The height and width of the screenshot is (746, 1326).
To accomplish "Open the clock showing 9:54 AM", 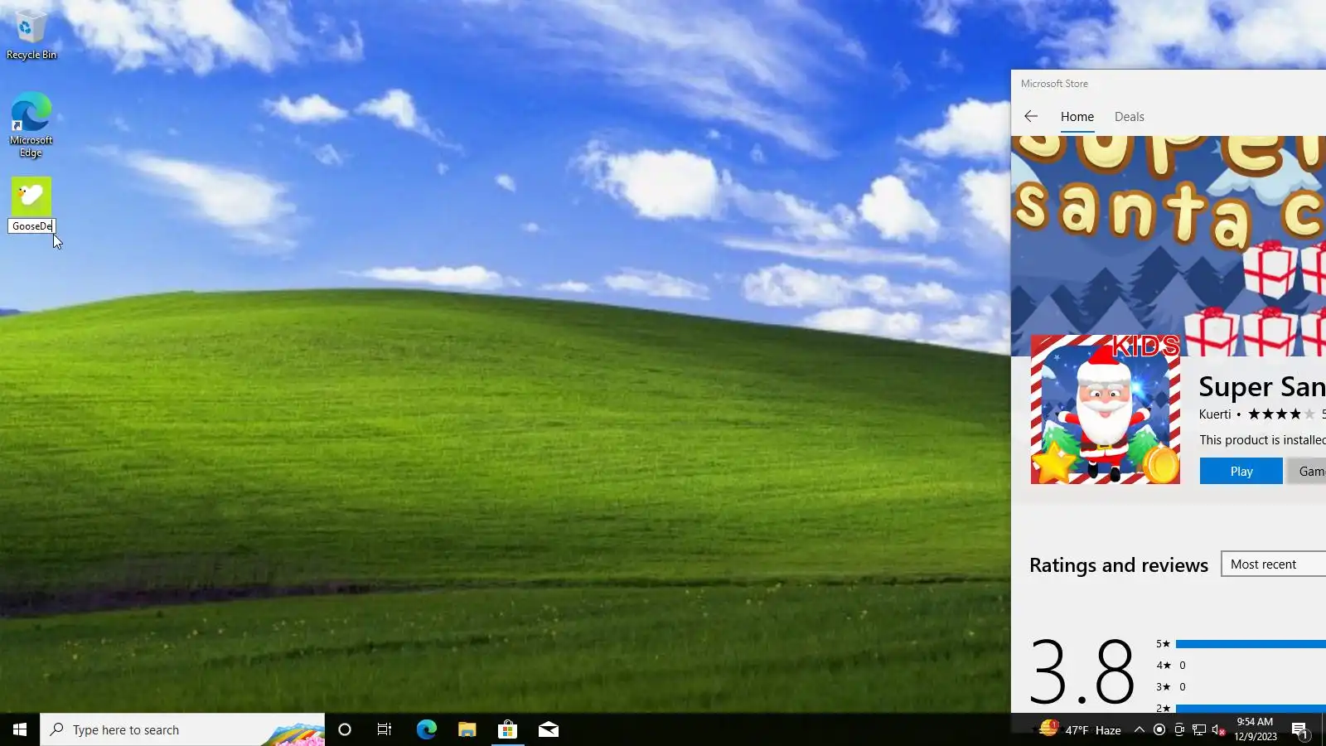I will (x=1255, y=729).
